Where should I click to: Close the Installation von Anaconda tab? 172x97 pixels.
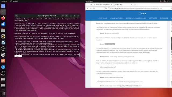click(112, 5)
